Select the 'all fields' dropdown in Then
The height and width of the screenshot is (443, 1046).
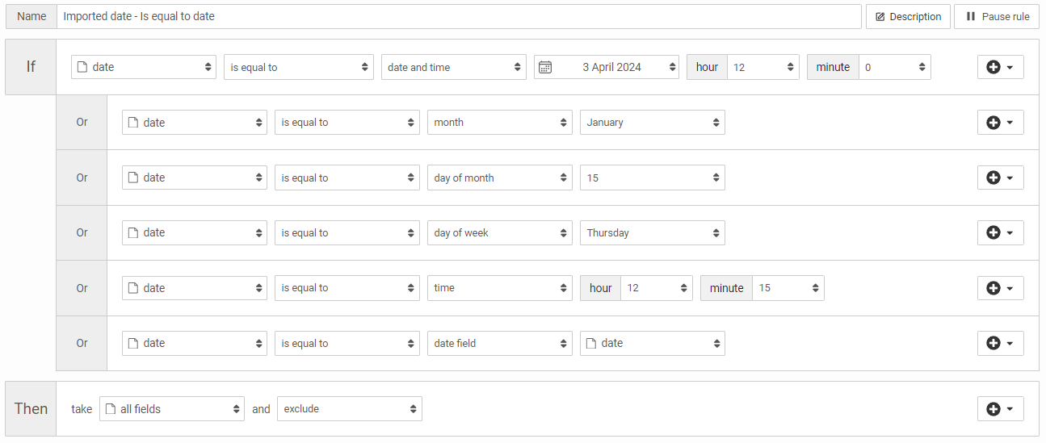tap(171, 409)
